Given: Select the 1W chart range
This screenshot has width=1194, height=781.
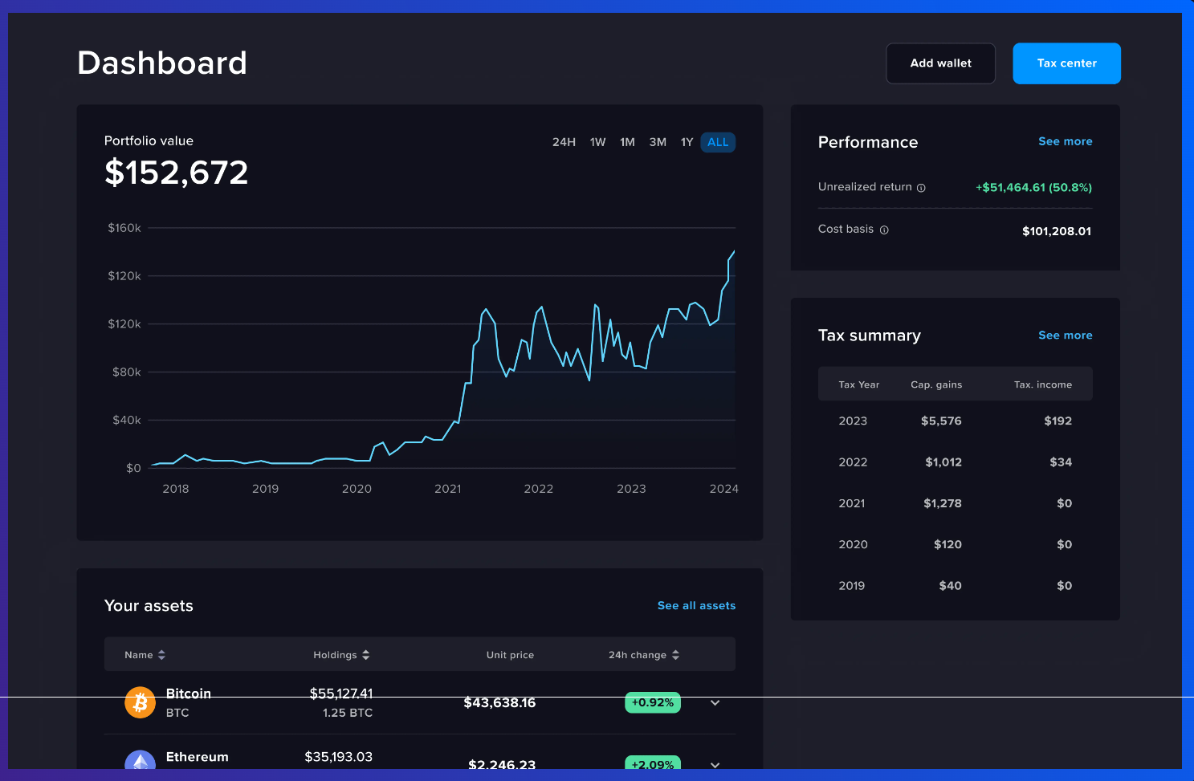Looking at the screenshot, I should point(597,142).
